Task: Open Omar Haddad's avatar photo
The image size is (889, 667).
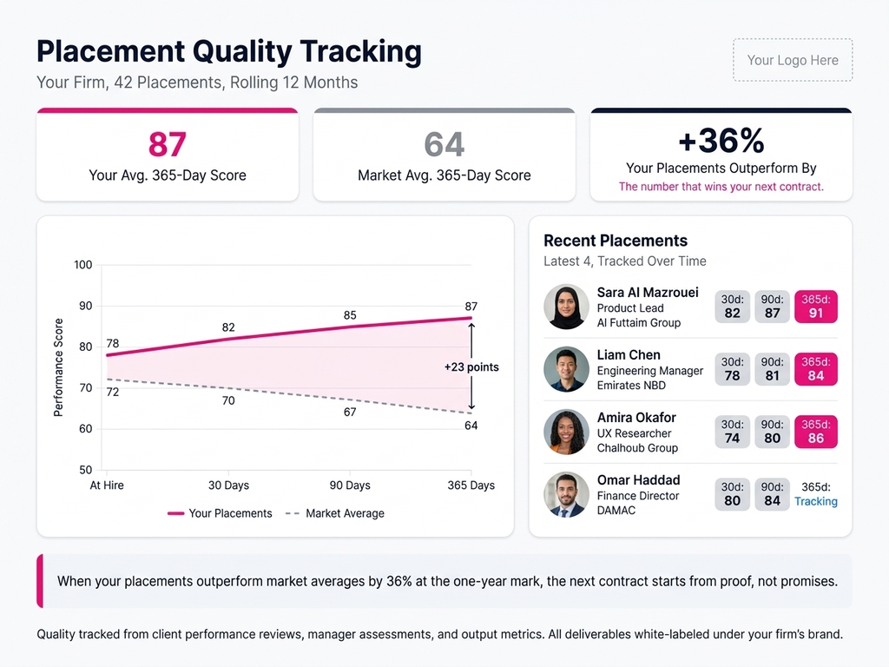Action: [x=566, y=494]
